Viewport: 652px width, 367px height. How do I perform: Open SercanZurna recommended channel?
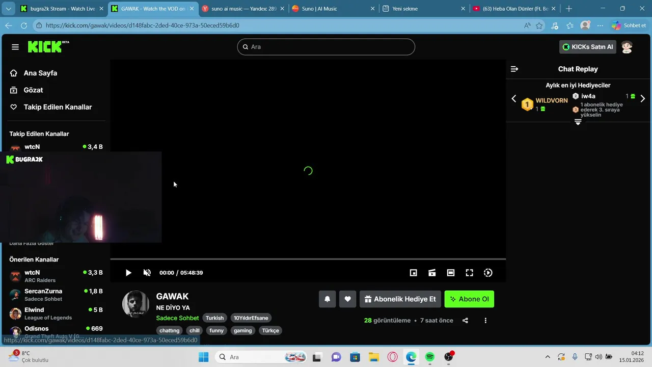[x=56, y=295]
